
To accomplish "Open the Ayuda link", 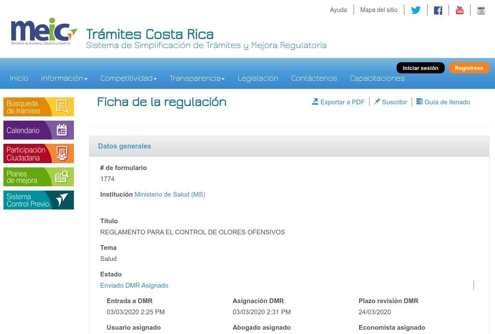I will (x=339, y=10).
